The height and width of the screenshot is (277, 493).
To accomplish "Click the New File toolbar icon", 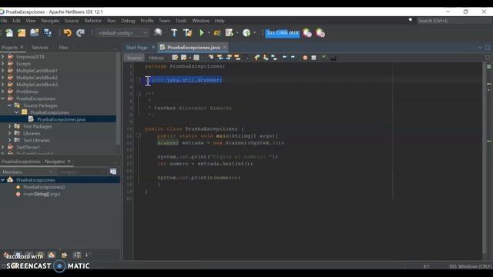I will (9, 32).
